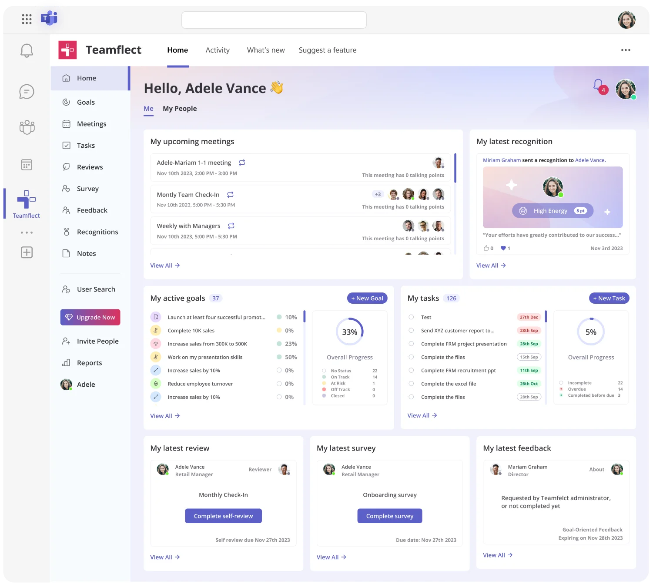Screen dimensions: 653x587
Task: Select the Survey sidebar item
Action: tap(88, 189)
